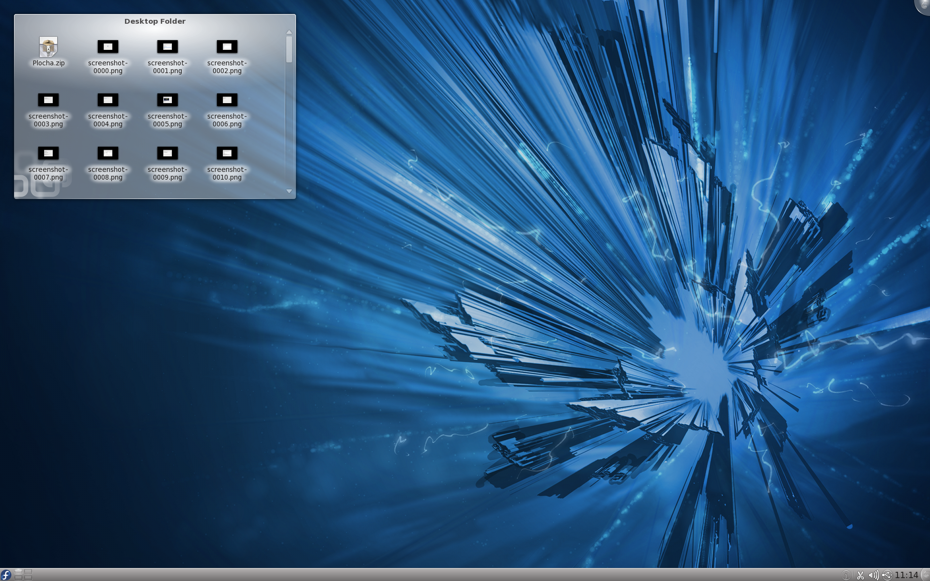Viewport: 930px width, 581px height.
Task: Open the Fedora application launcher menu
Action: pos(6,575)
